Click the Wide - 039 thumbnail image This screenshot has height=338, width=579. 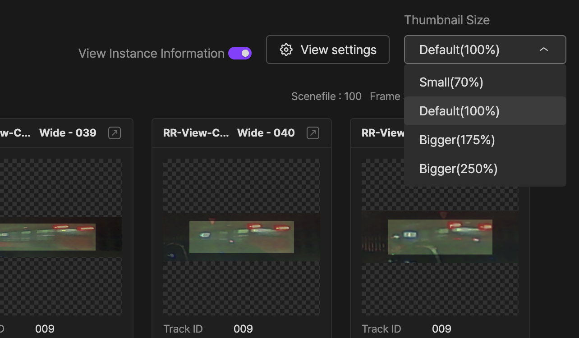[x=61, y=237]
